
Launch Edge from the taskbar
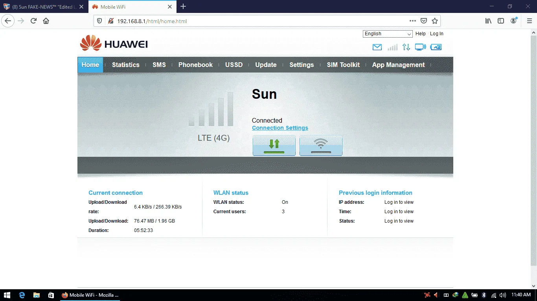(22, 295)
